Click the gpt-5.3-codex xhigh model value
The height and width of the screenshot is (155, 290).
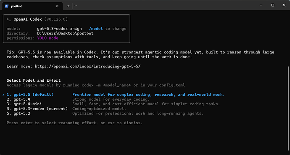[x=59, y=29]
